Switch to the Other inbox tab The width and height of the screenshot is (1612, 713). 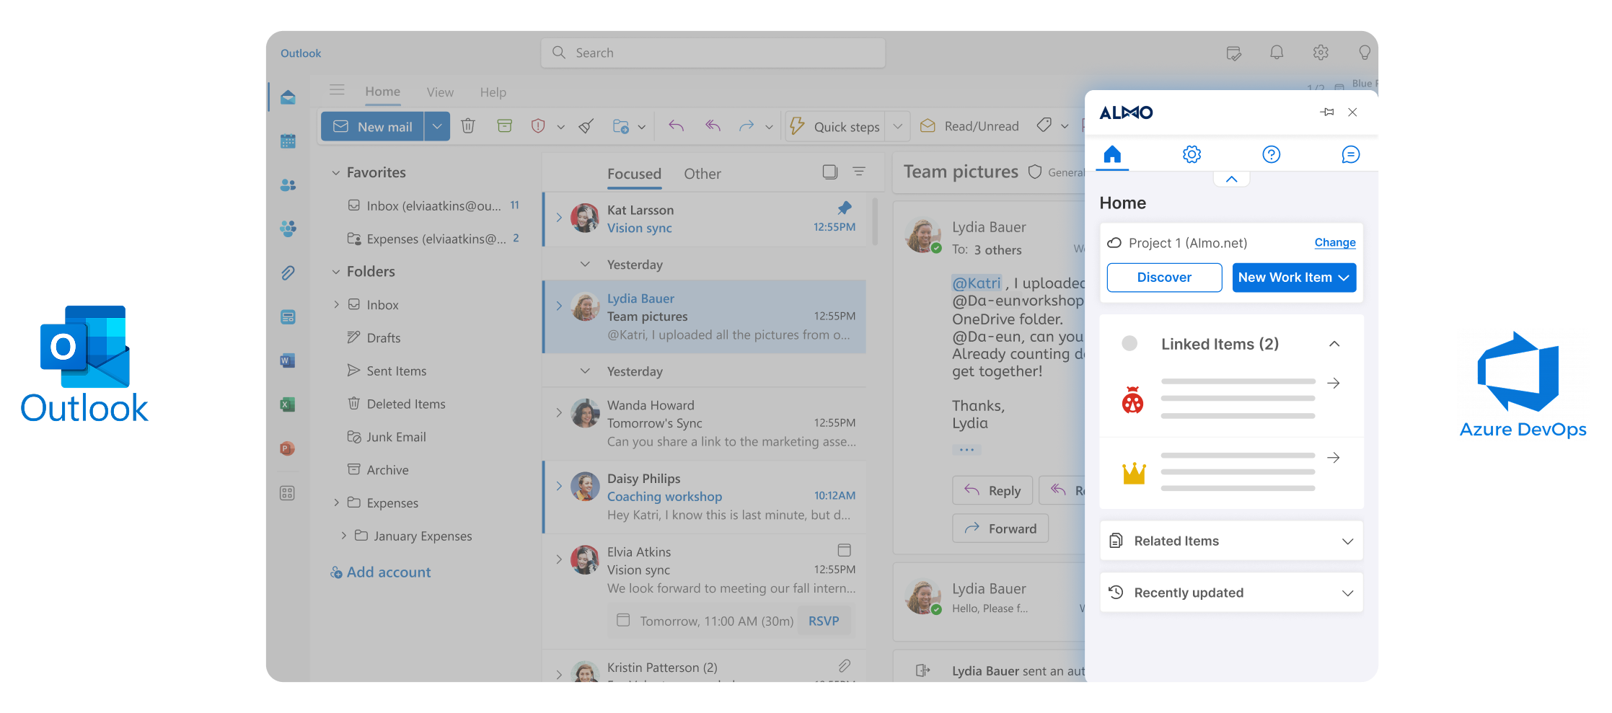tap(702, 174)
